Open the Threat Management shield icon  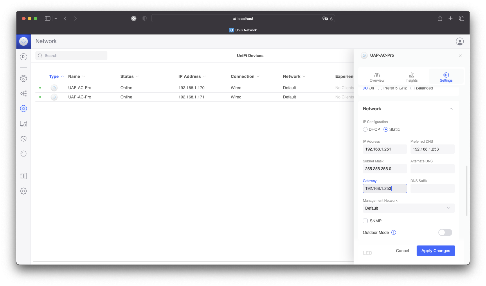[x=24, y=139]
